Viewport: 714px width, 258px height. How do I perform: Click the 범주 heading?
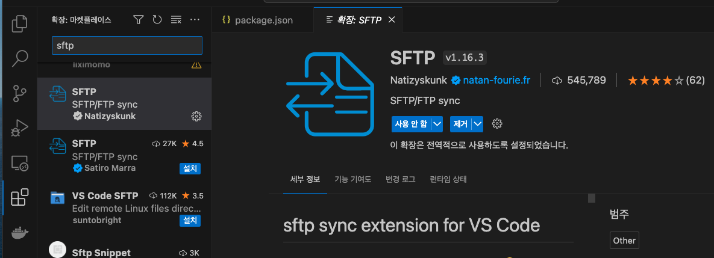point(619,214)
